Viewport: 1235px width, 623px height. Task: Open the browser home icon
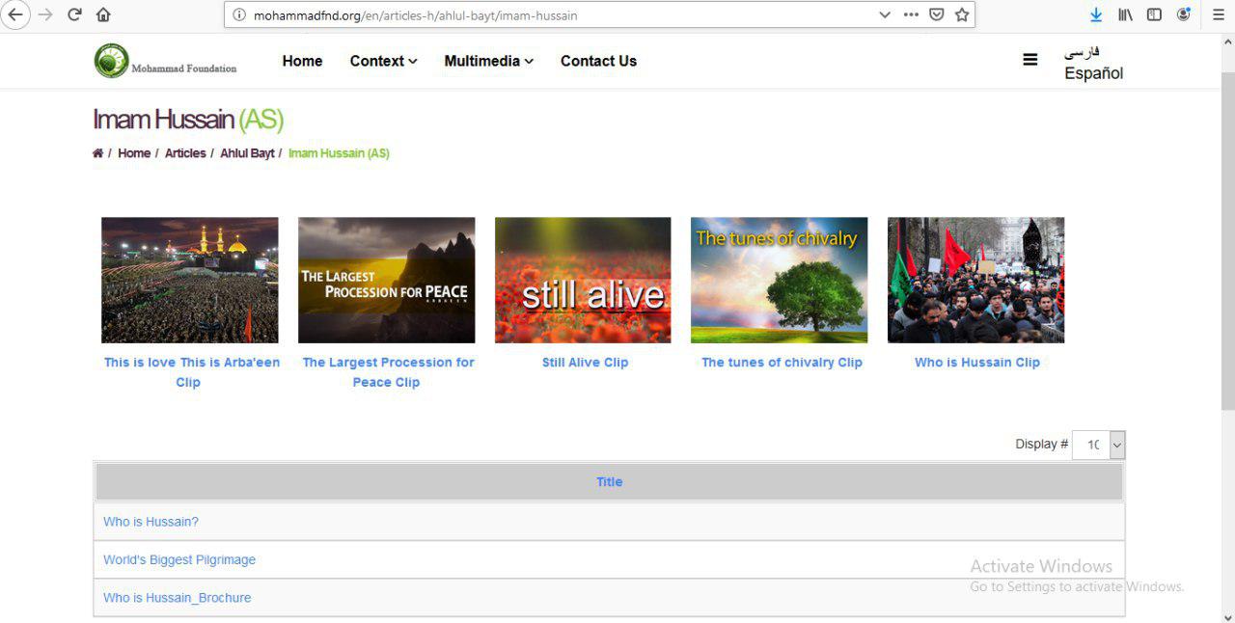(103, 14)
